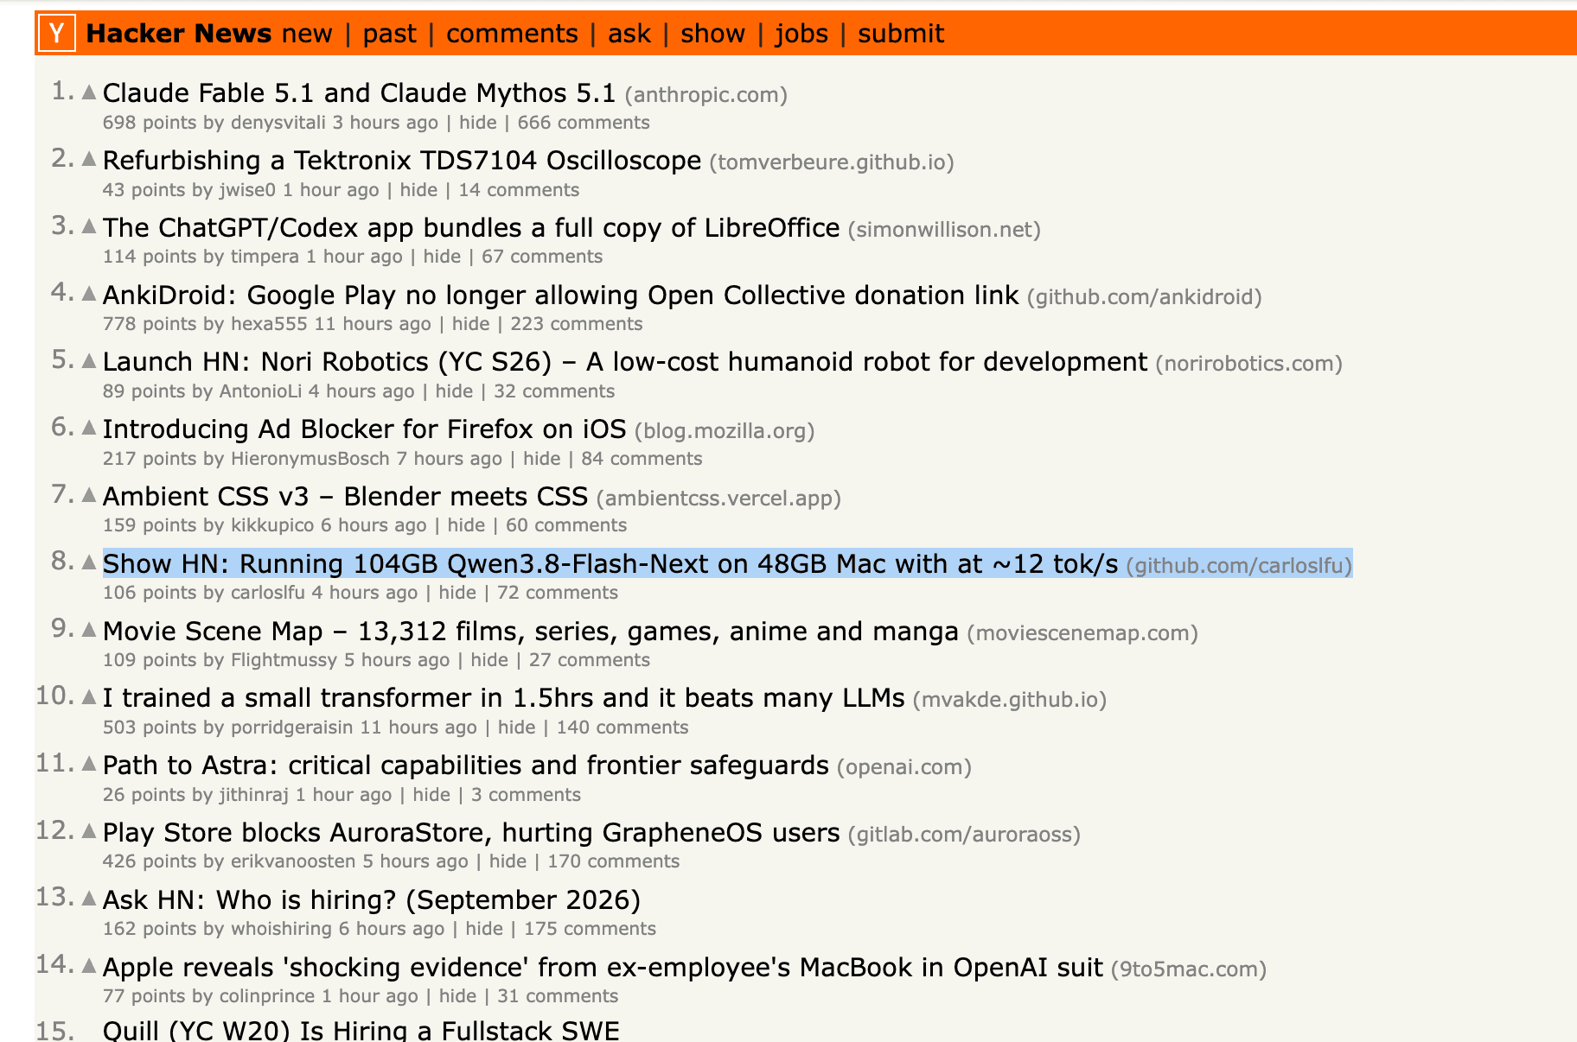This screenshot has width=1577, height=1042.
Task: View 140 comments on transformer story
Action: click(x=622, y=727)
